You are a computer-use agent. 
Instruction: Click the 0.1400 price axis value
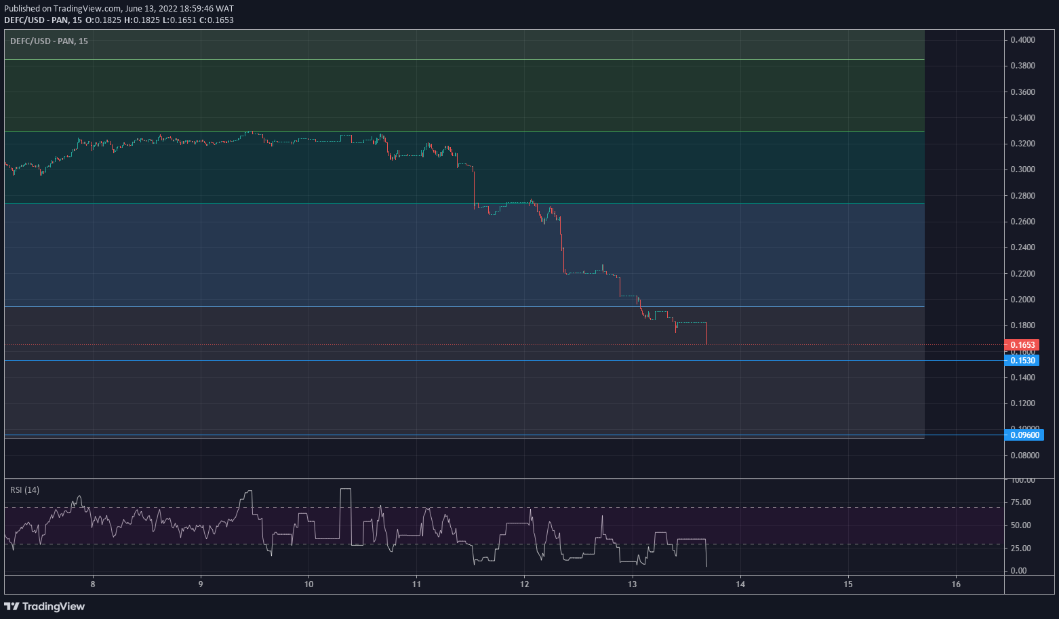click(1022, 378)
